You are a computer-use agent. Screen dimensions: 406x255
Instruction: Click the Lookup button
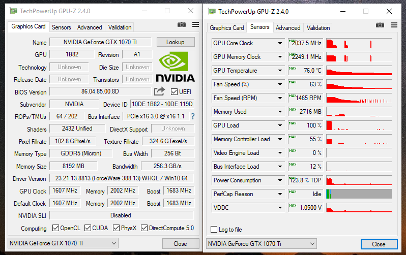tap(175, 42)
